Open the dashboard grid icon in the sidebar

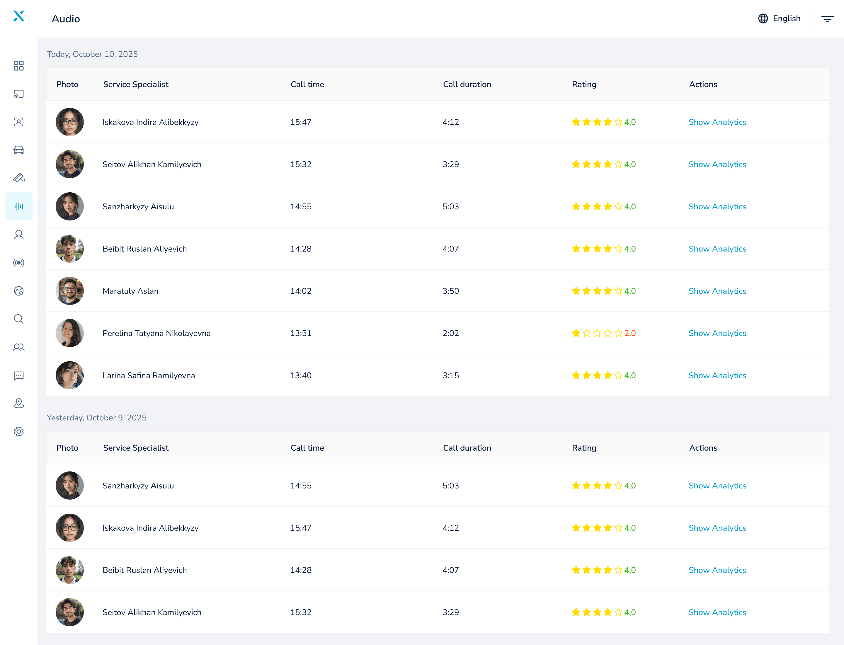click(18, 66)
